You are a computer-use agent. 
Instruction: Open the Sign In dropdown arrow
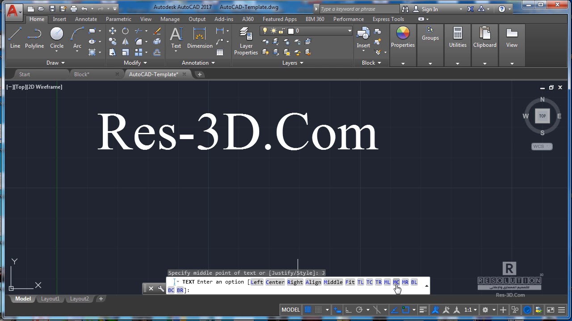click(x=461, y=9)
